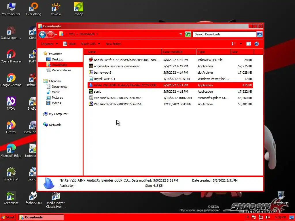This screenshot has height=221, width=295.
Task: Select the 6ea4b97c6f67 JPG file
Action: (170, 60)
